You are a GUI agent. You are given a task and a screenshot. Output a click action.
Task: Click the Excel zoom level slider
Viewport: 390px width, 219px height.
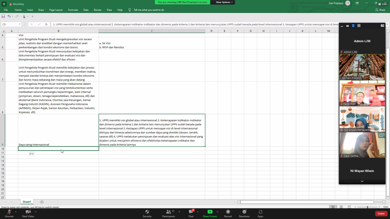(368, 207)
